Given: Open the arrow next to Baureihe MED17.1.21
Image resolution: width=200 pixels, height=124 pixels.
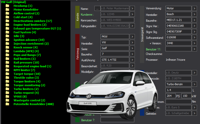Looking at the screenshot, I should point(194,20).
